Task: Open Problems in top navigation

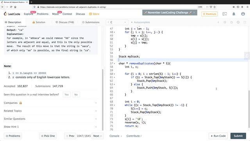Action: tap(43, 14)
